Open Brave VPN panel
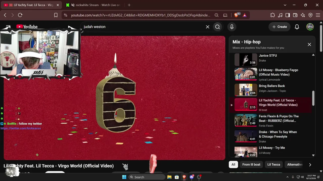 tap(310, 15)
